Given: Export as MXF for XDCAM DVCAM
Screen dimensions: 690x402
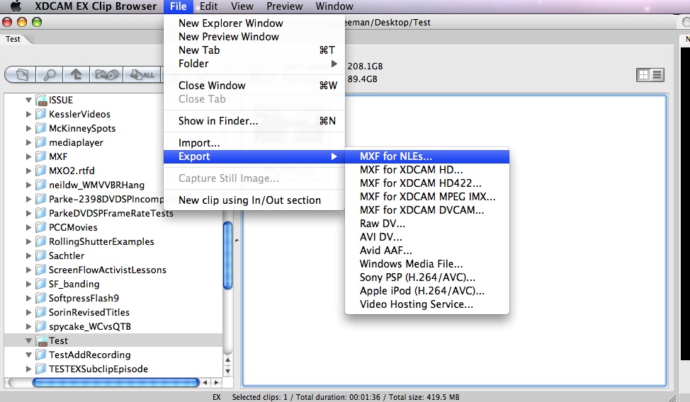Looking at the screenshot, I should [427, 210].
